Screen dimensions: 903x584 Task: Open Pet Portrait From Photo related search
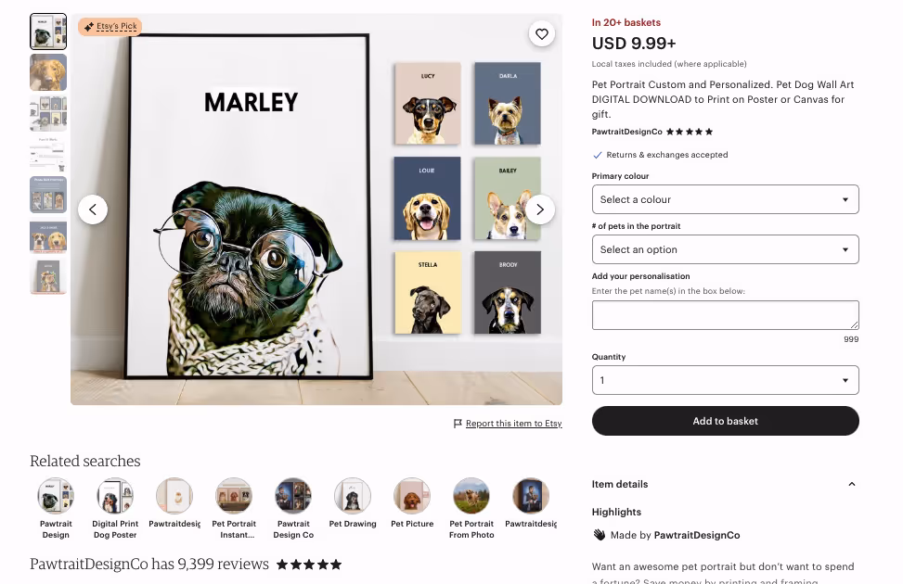471,509
